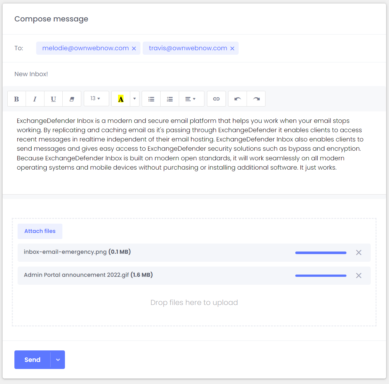
Task: Apply the yellow highlight color
Action: tap(121, 99)
